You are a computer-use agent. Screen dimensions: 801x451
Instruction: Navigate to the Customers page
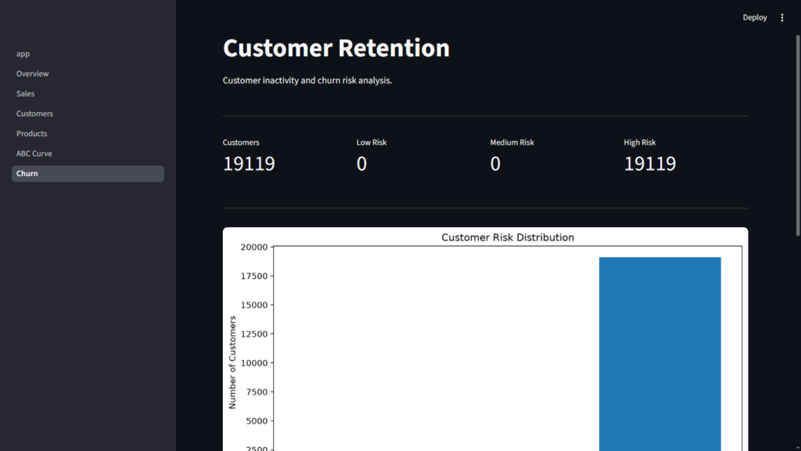[x=88, y=114]
